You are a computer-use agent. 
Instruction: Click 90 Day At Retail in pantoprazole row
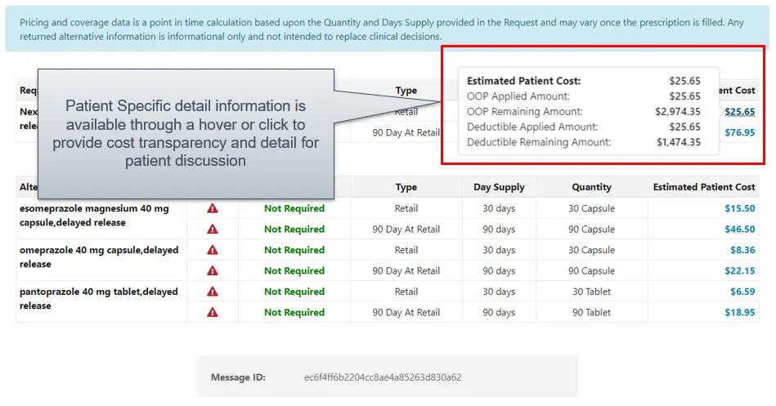(406, 312)
